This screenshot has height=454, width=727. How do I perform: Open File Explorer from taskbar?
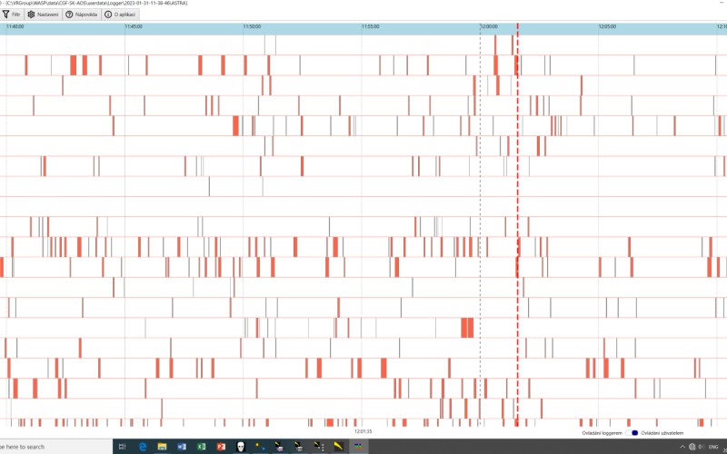162,447
